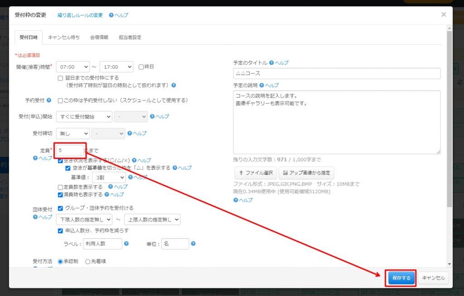Open the 07:00 start time dropdown
The image size is (464, 296).
[72, 67]
